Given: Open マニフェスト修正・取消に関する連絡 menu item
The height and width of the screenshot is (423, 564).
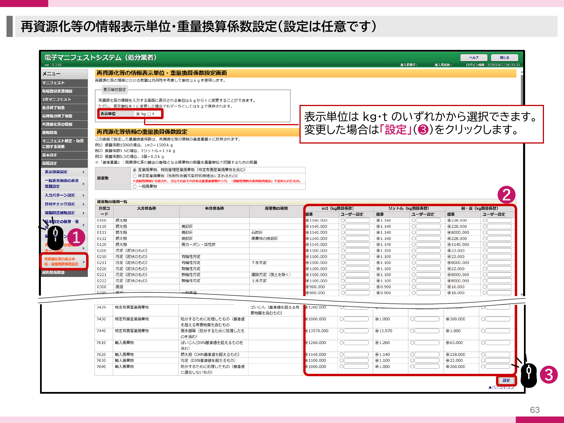Looking at the screenshot, I should pyautogui.click(x=64, y=144).
